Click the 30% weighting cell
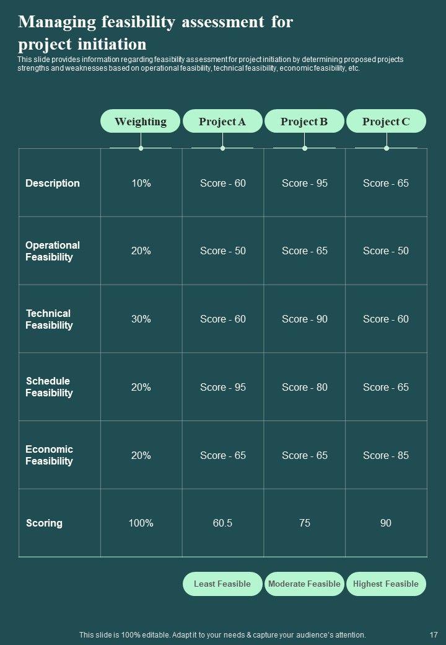The image size is (446, 645). click(x=141, y=319)
